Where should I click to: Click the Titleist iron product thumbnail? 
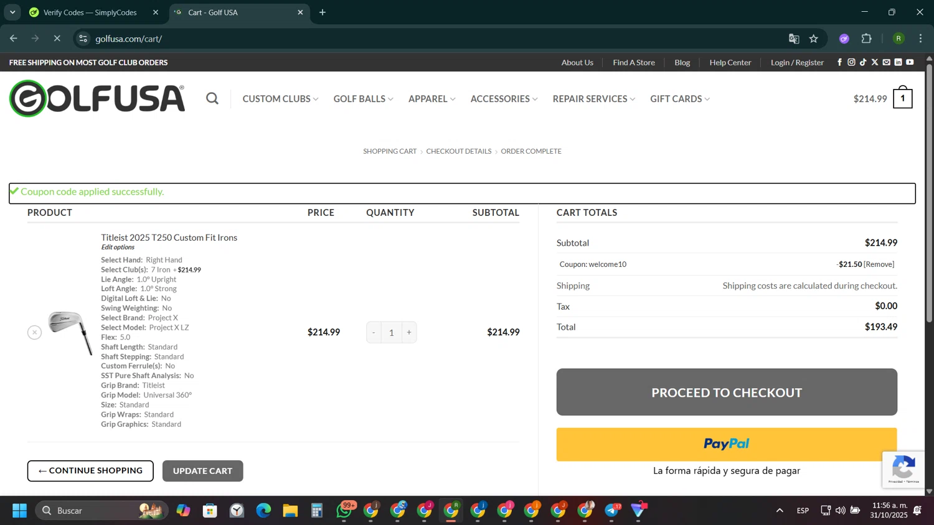pyautogui.click(x=70, y=332)
